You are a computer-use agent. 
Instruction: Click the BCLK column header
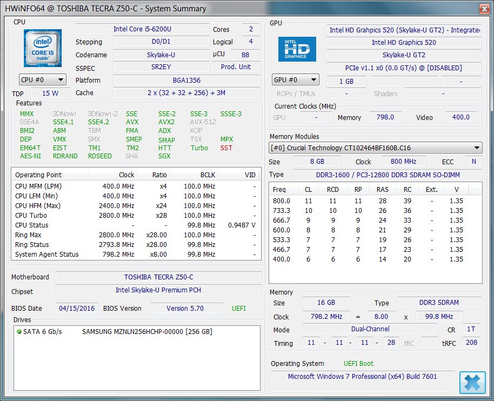click(194, 175)
